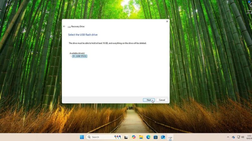Open Outlook from the taskbar

tap(163, 137)
